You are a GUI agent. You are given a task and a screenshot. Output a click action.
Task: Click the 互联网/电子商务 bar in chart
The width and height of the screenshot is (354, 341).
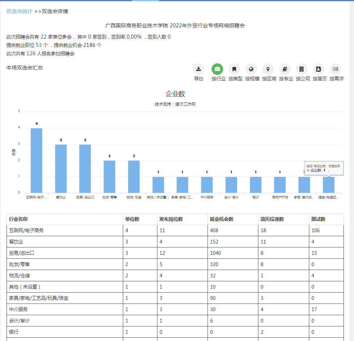[x=36, y=160]
